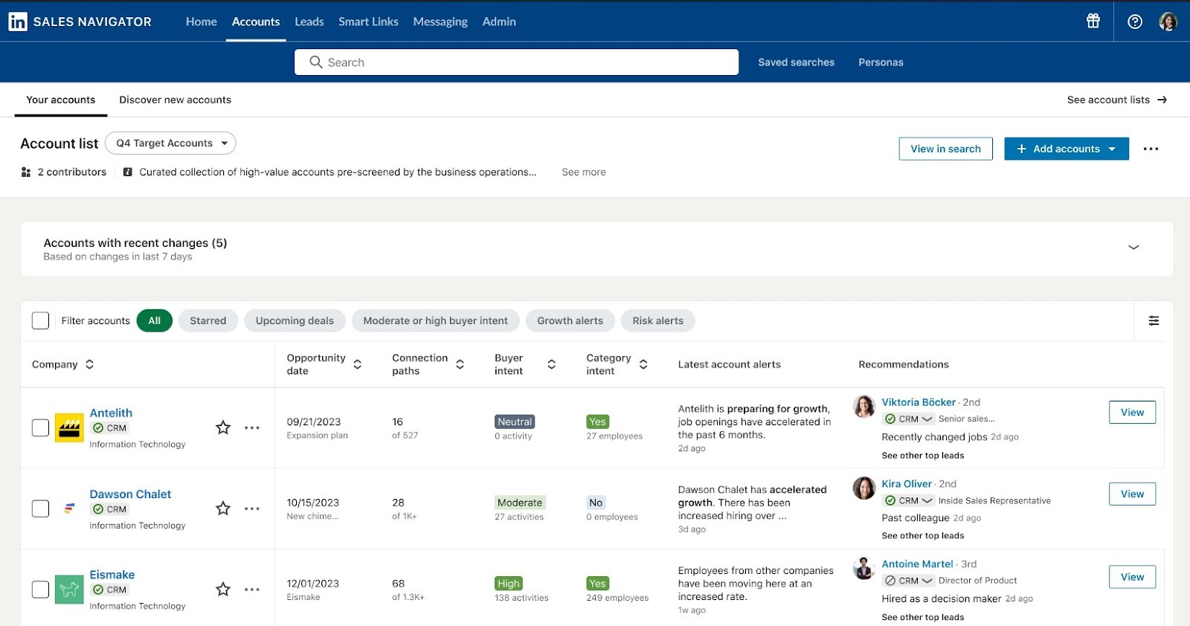The width and height of the screenshot is (1190, 626).
Task: Click the Dawson Chalet company logo
Action: click(x=69, y=509)
